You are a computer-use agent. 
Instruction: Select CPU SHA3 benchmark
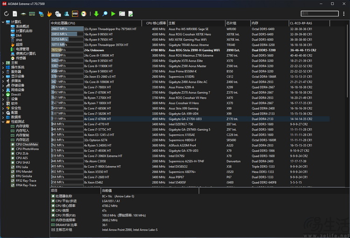click(23, 163)
